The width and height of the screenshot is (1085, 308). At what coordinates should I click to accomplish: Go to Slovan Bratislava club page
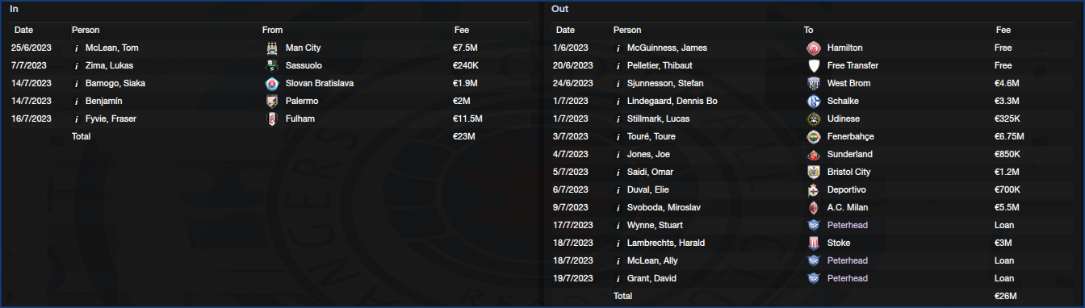319,83
